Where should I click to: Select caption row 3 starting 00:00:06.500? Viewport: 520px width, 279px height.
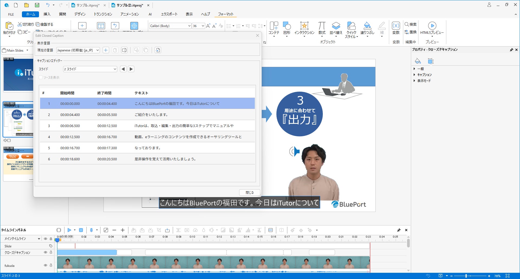click(147, 126)
